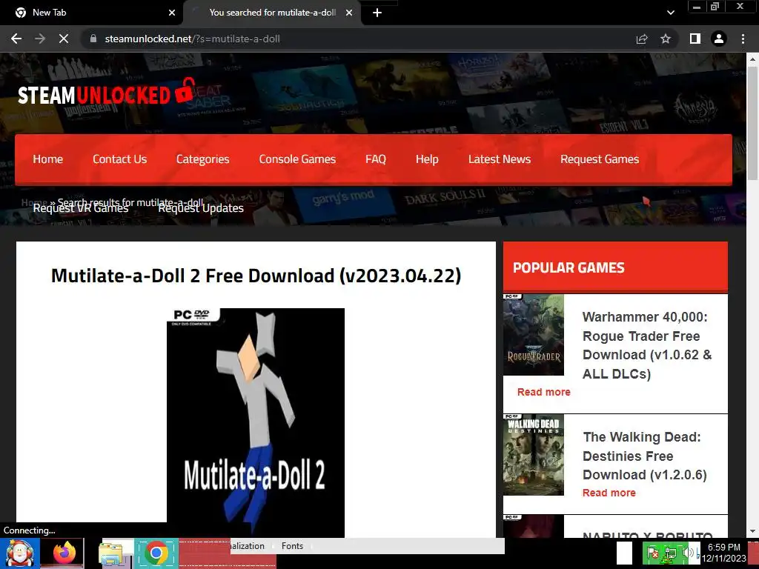Click the padlock site info icon
The image size is (759, 569).
pos(93,39)
